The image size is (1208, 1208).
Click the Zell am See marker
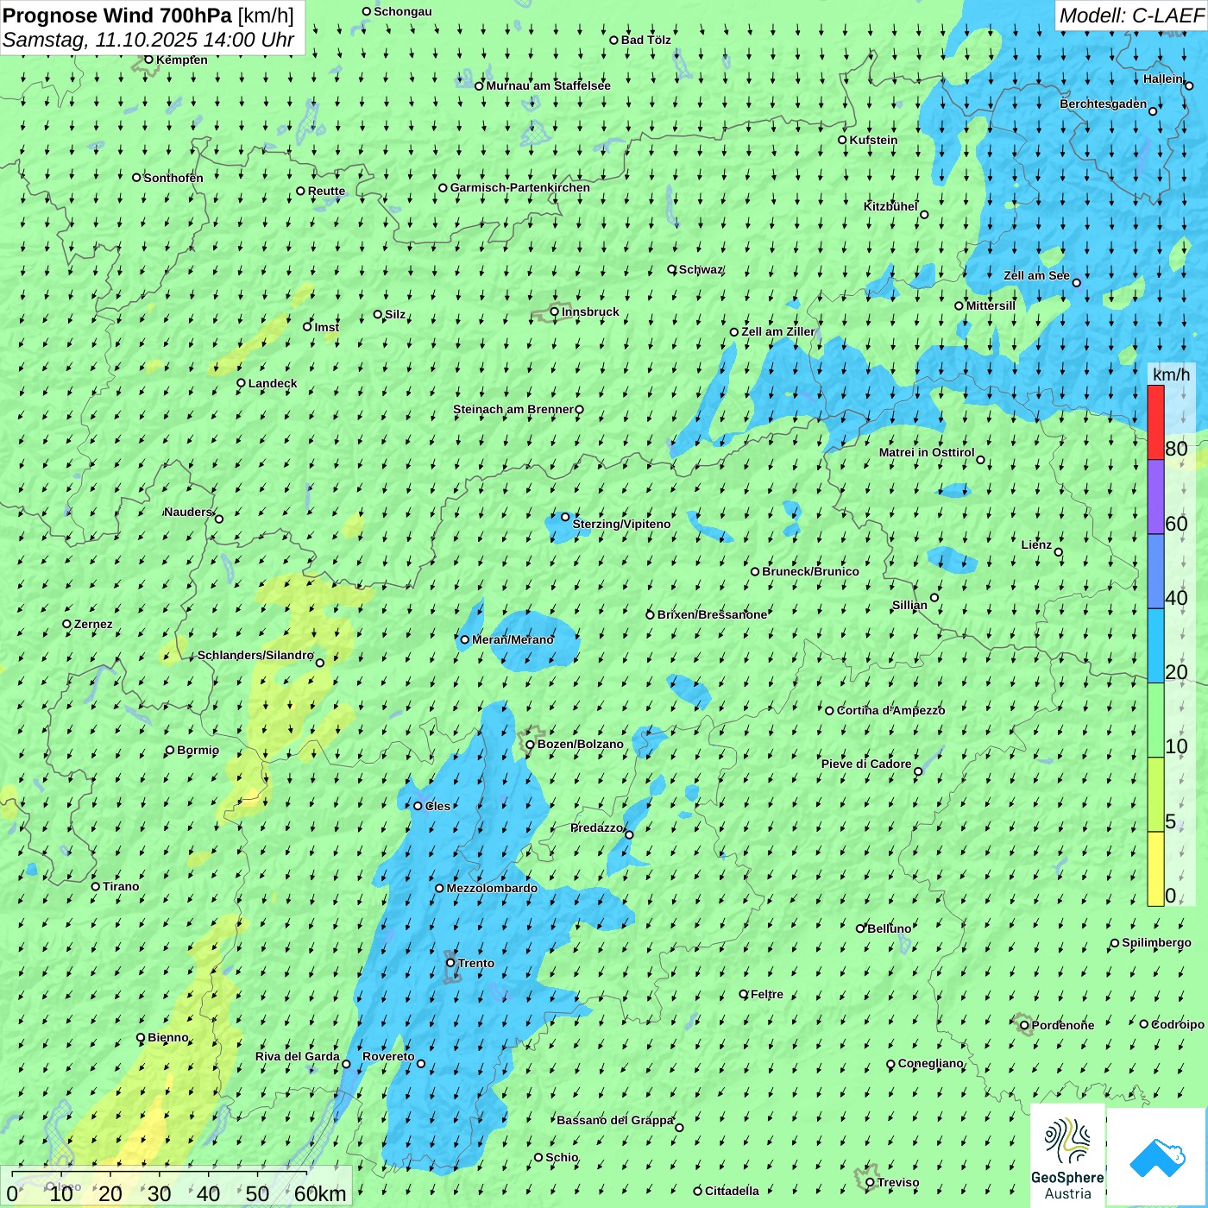tap(1076, 282)
